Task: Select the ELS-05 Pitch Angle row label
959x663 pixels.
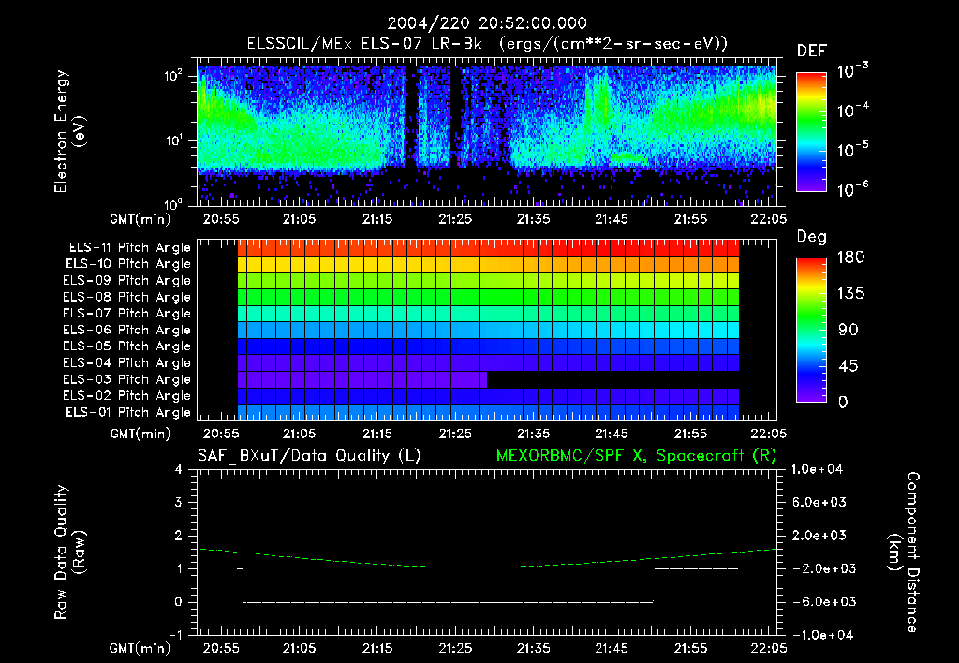Action: click(x=126, y=346)
